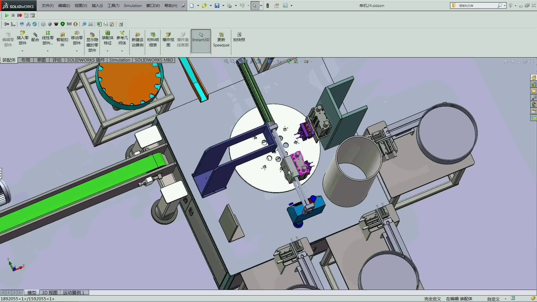Click 装配体特征 (Assembly Features) tool

tap(108, 38)
